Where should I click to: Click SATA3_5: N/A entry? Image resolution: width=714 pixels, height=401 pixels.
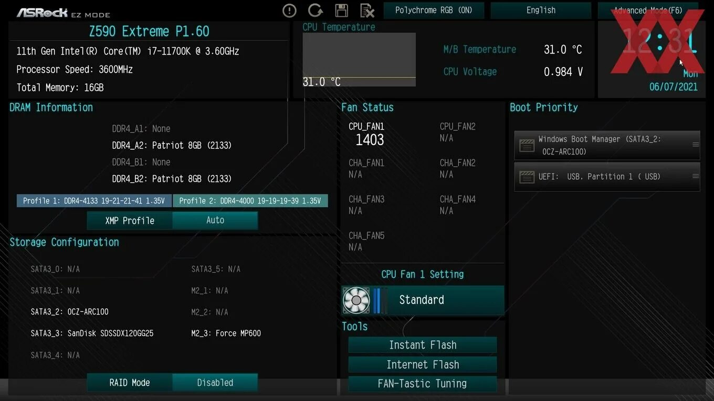[x=216, y=269]
